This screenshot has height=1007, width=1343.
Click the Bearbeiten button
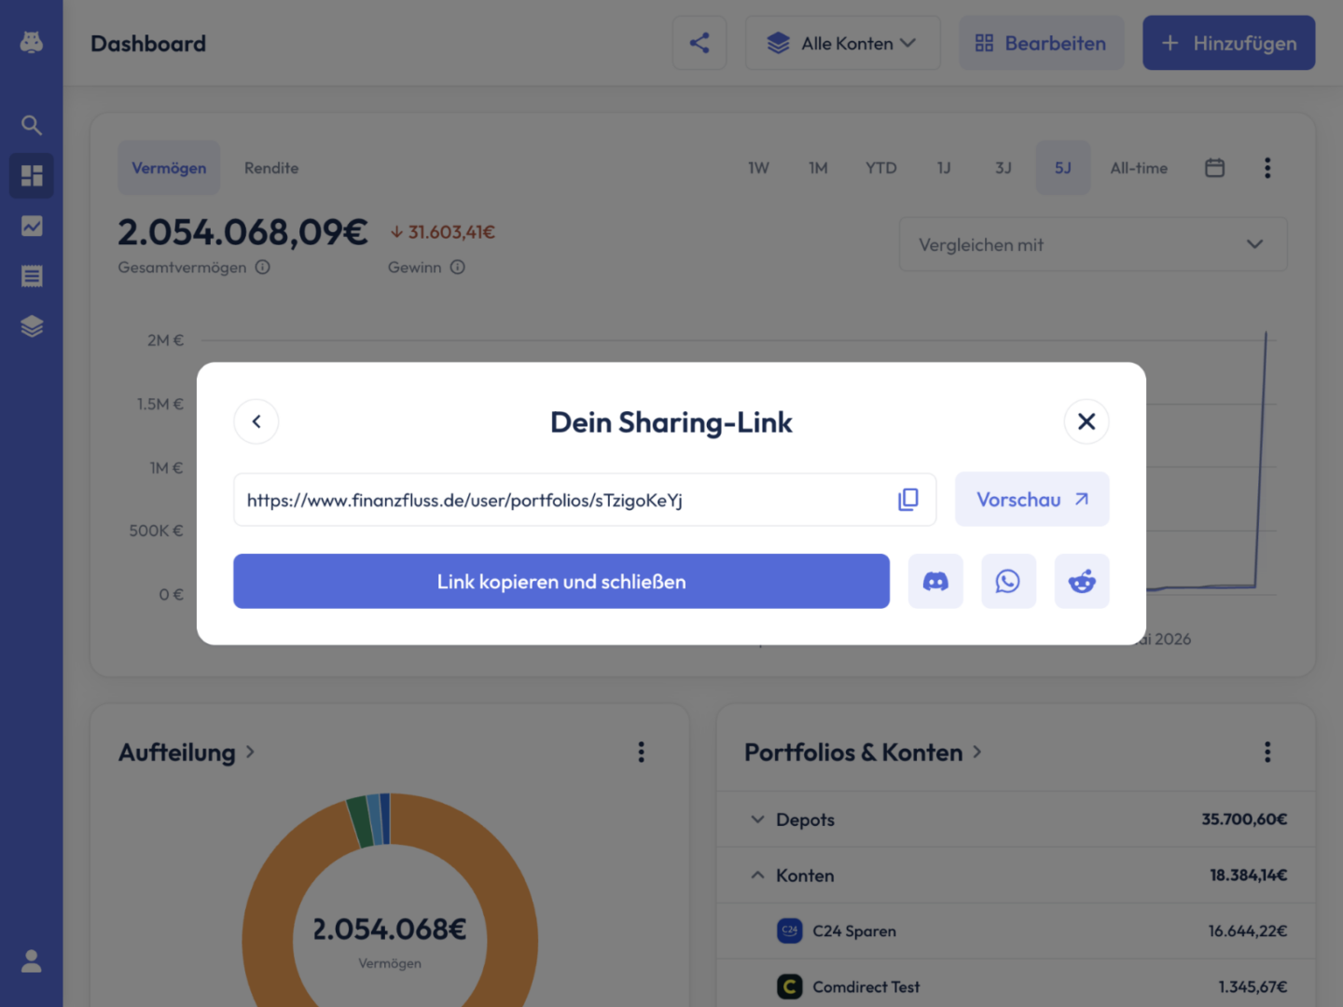1042,43
